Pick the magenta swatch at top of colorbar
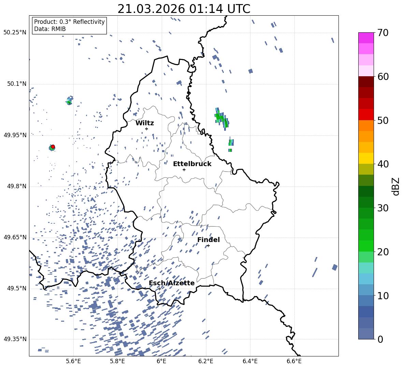 pyautogui.click(x=366, y=38)
